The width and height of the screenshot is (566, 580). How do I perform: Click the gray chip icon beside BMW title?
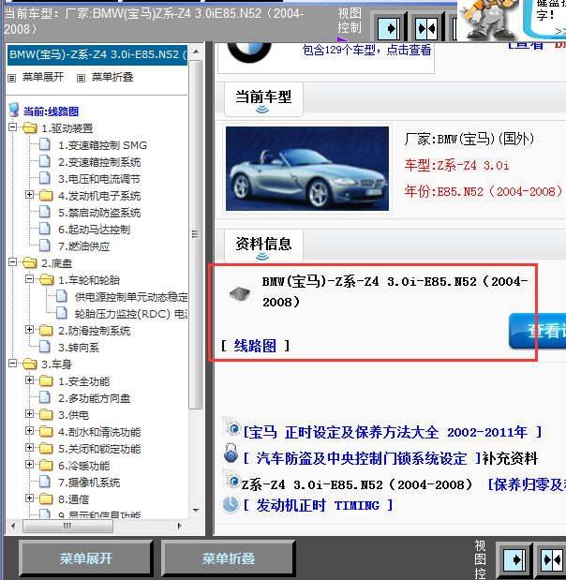pos(240,294)
